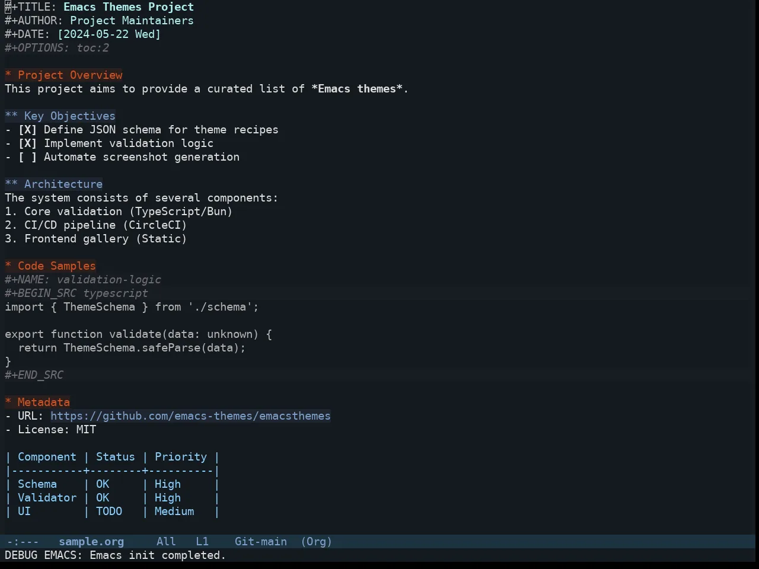
Task: Click the #+END_SRC block delimiter
Action: [x=34, y=375]
